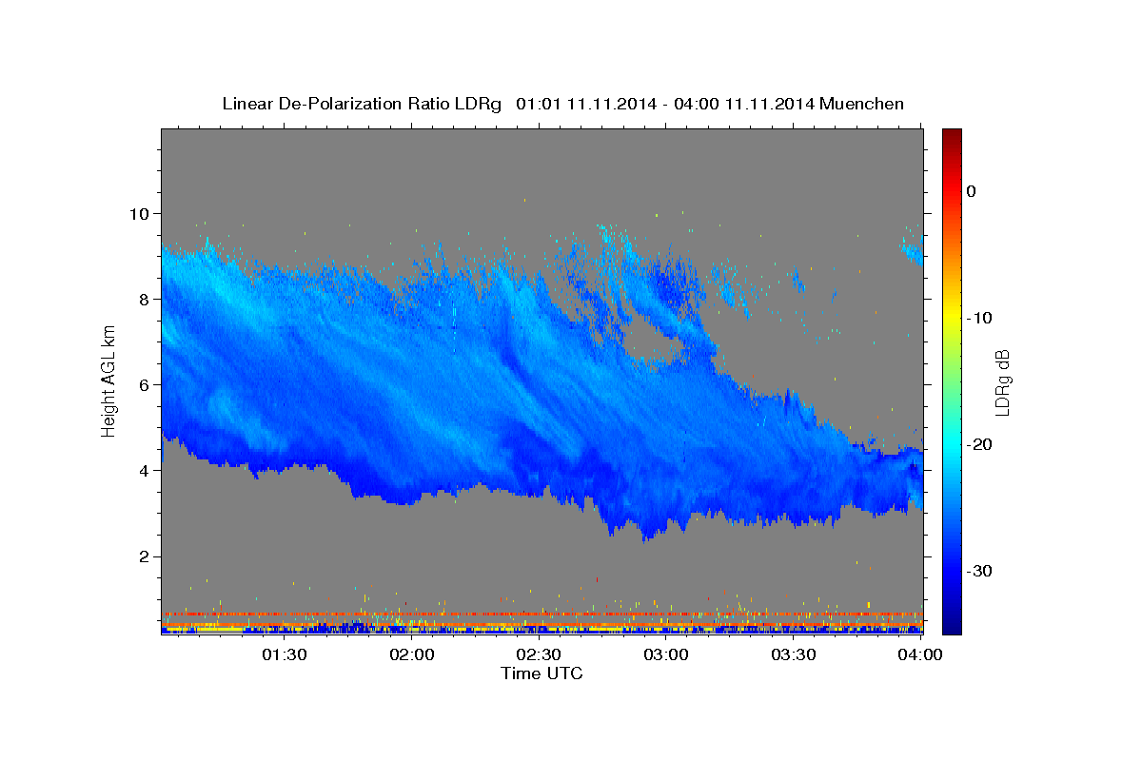Screen dimensions: 1142x761
Task: Click the gray hole inside the cloud near 03:00
Action: pos(654,340)
